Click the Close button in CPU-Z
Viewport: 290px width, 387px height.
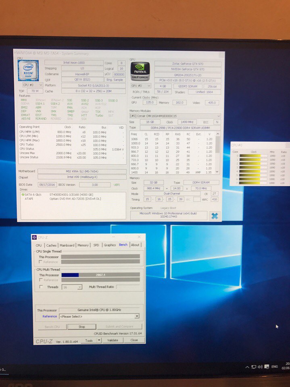(134, 340)
